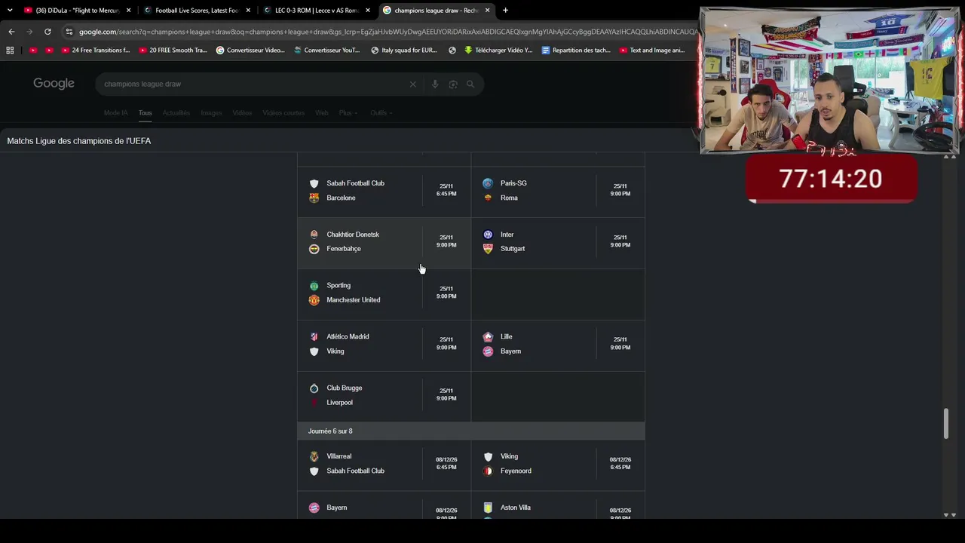Open the Club Brugge vs Liverpool match

coord(384,395)
